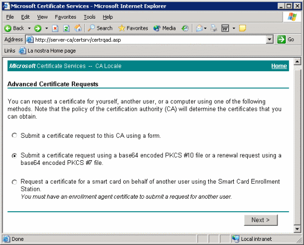The width and height of the screenshot is (304, 245).
Task: Open La nostra Home page link
Action: tap(47, 51)
